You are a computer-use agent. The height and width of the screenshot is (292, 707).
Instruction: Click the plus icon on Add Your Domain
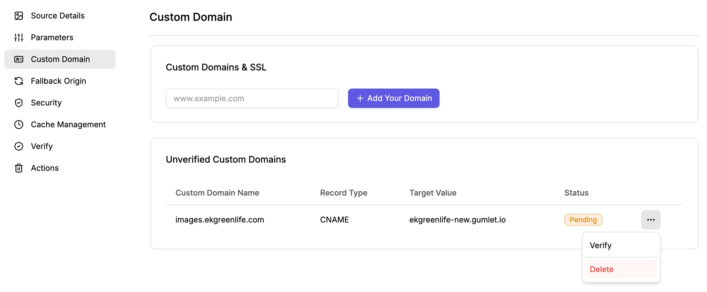pyautogui.click(x=360, y=98)
